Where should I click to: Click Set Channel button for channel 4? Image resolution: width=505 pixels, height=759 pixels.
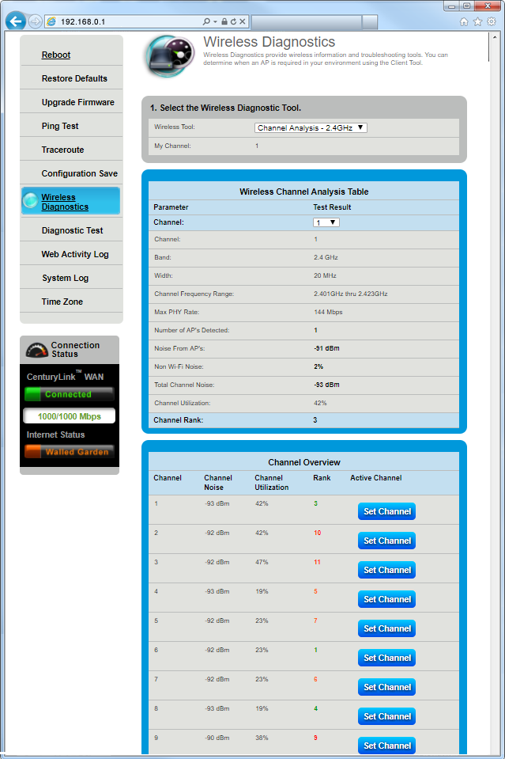[386, 599]
